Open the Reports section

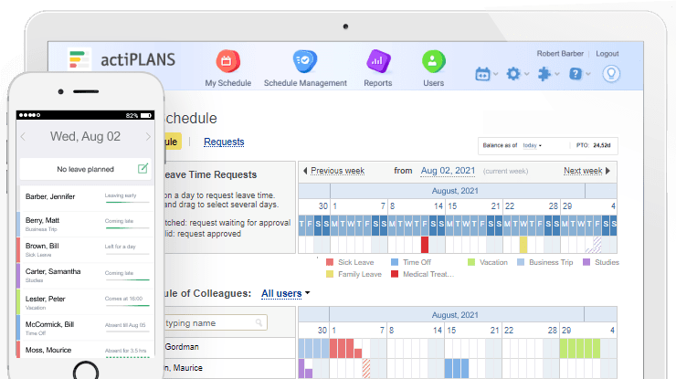(x=377, y=68)
